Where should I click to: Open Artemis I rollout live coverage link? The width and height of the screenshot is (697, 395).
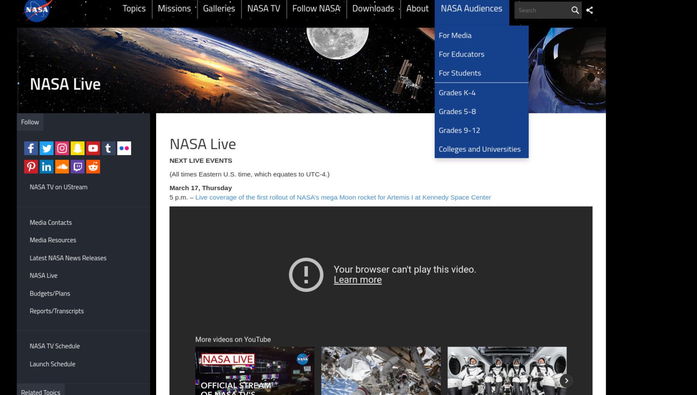coord(343,197)
